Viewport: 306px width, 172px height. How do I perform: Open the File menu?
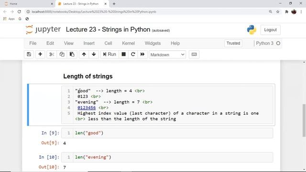[x=33, y=43]
